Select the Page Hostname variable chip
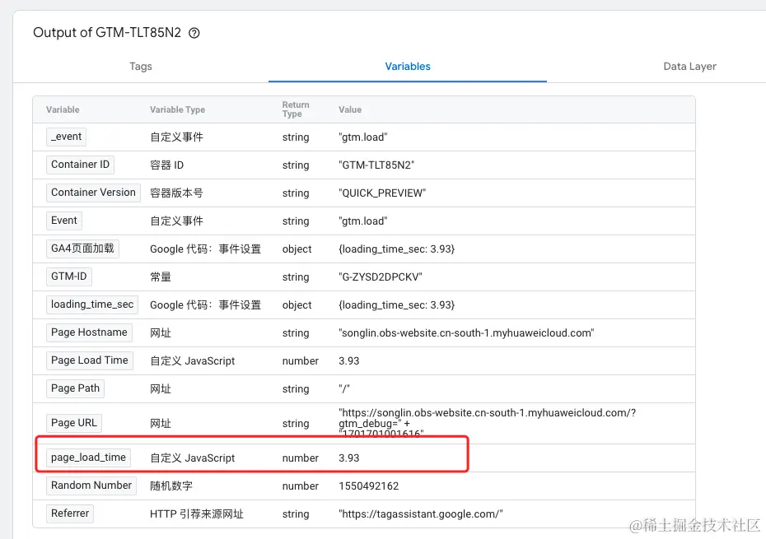This screenshot has height=539, width=766. (x=90, y=332)
